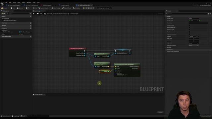Toggle Blueprint Read Only checkbox
The width and height of the screenshot is (212, 119).
pyautogui.click(x=189, y=27)
